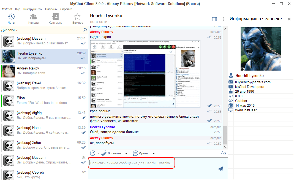Open the Чаты section icon

pyautogui.click(x=11, y=17)
